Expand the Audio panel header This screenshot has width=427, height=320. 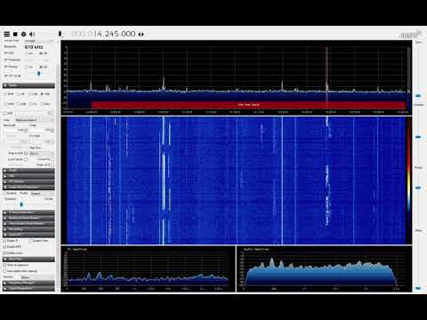tap(28, 171)
